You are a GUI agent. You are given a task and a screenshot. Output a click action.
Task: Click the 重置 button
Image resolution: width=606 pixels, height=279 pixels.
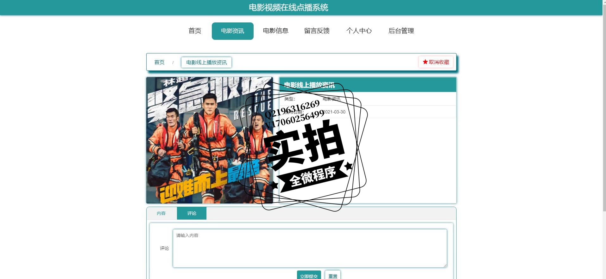[x=333, y=275]
